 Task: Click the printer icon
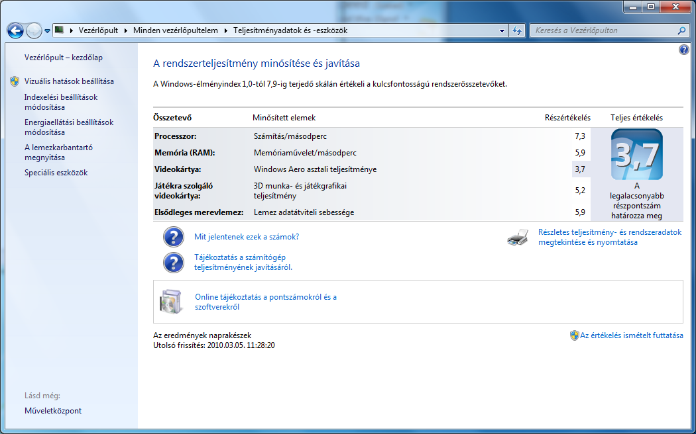click(x=518, y=238)
